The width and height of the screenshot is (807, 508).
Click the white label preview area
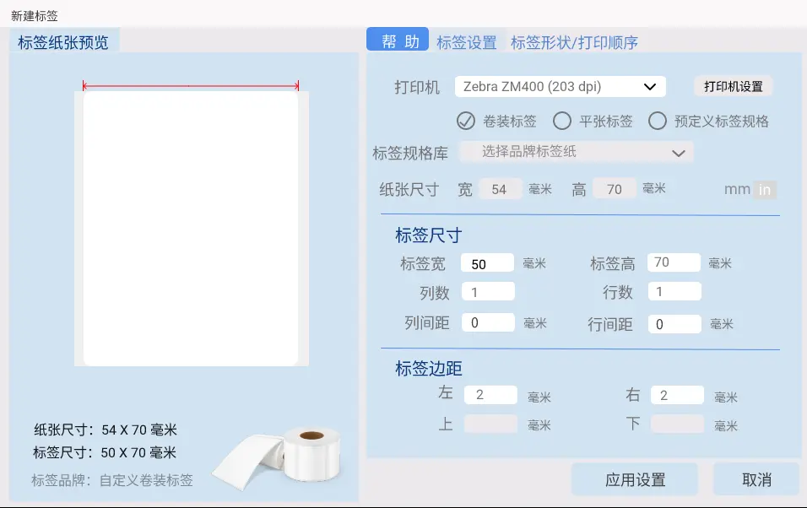[191, 228]
